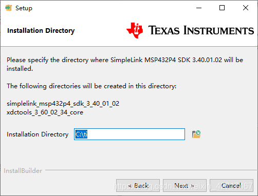Select the highlighted C:\ti text

pyautogui.click(x=81, y=134)
